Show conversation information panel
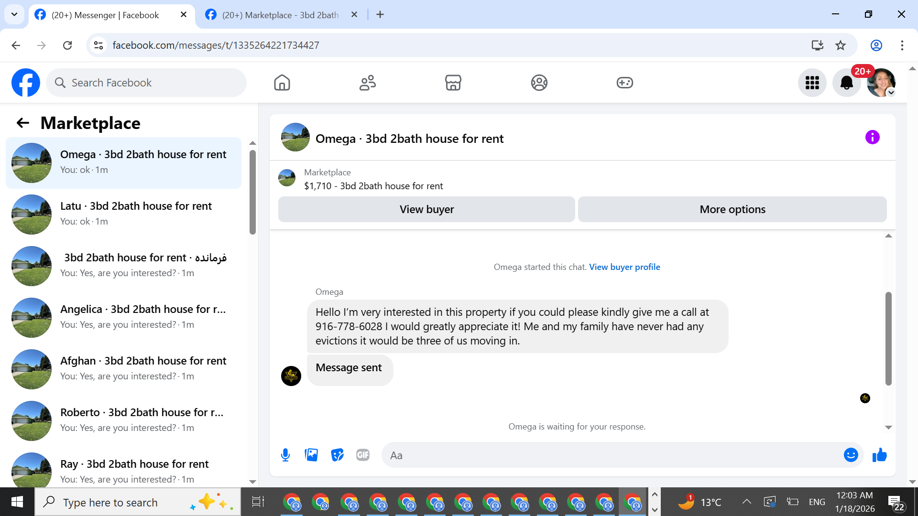 pos(872,138)
